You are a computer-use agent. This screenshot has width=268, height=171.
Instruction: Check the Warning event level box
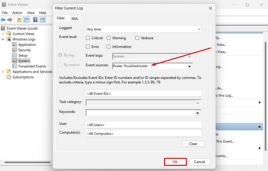[108, 38]
